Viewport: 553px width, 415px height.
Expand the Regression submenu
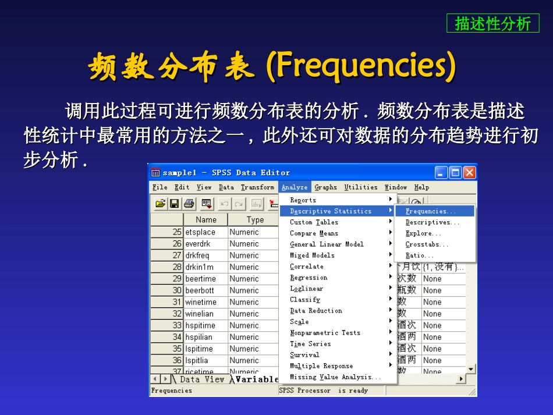pyautogui.click(x=338, y=278)
